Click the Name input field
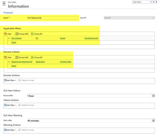Screen dimensions: 157x134 tap(53, 18)
